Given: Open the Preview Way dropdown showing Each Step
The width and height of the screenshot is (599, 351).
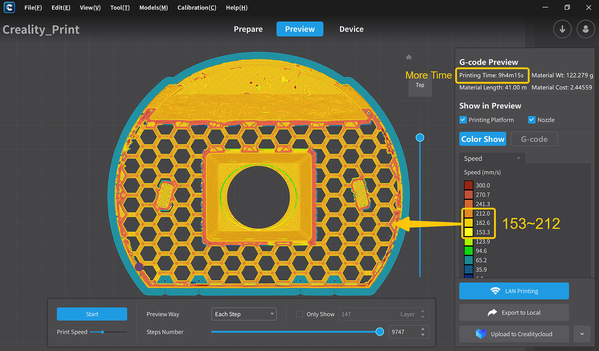Looking at the screenshot, I should pos(244,314).
